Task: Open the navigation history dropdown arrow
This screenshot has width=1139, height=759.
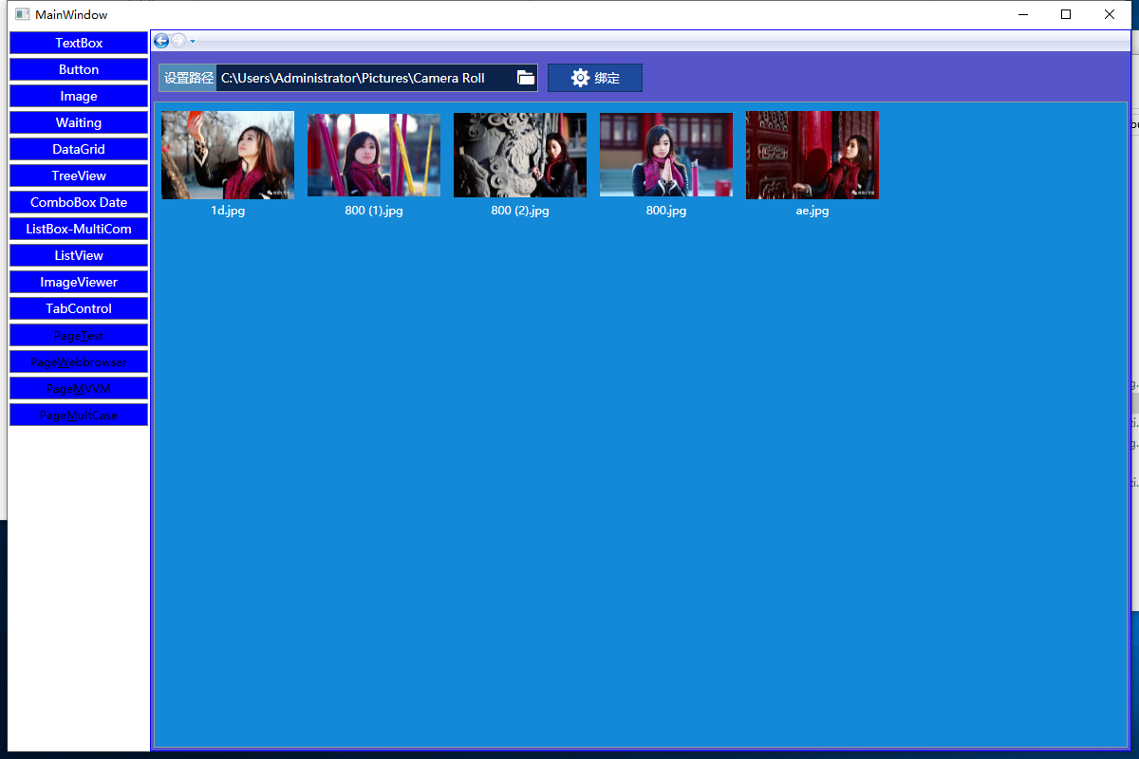Action: point(193,42)
